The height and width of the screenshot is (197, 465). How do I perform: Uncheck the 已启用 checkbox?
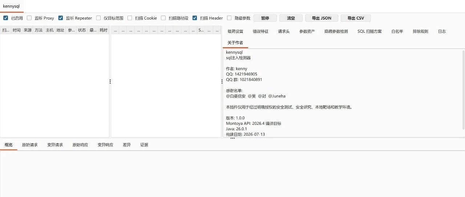tap(5, 18)
